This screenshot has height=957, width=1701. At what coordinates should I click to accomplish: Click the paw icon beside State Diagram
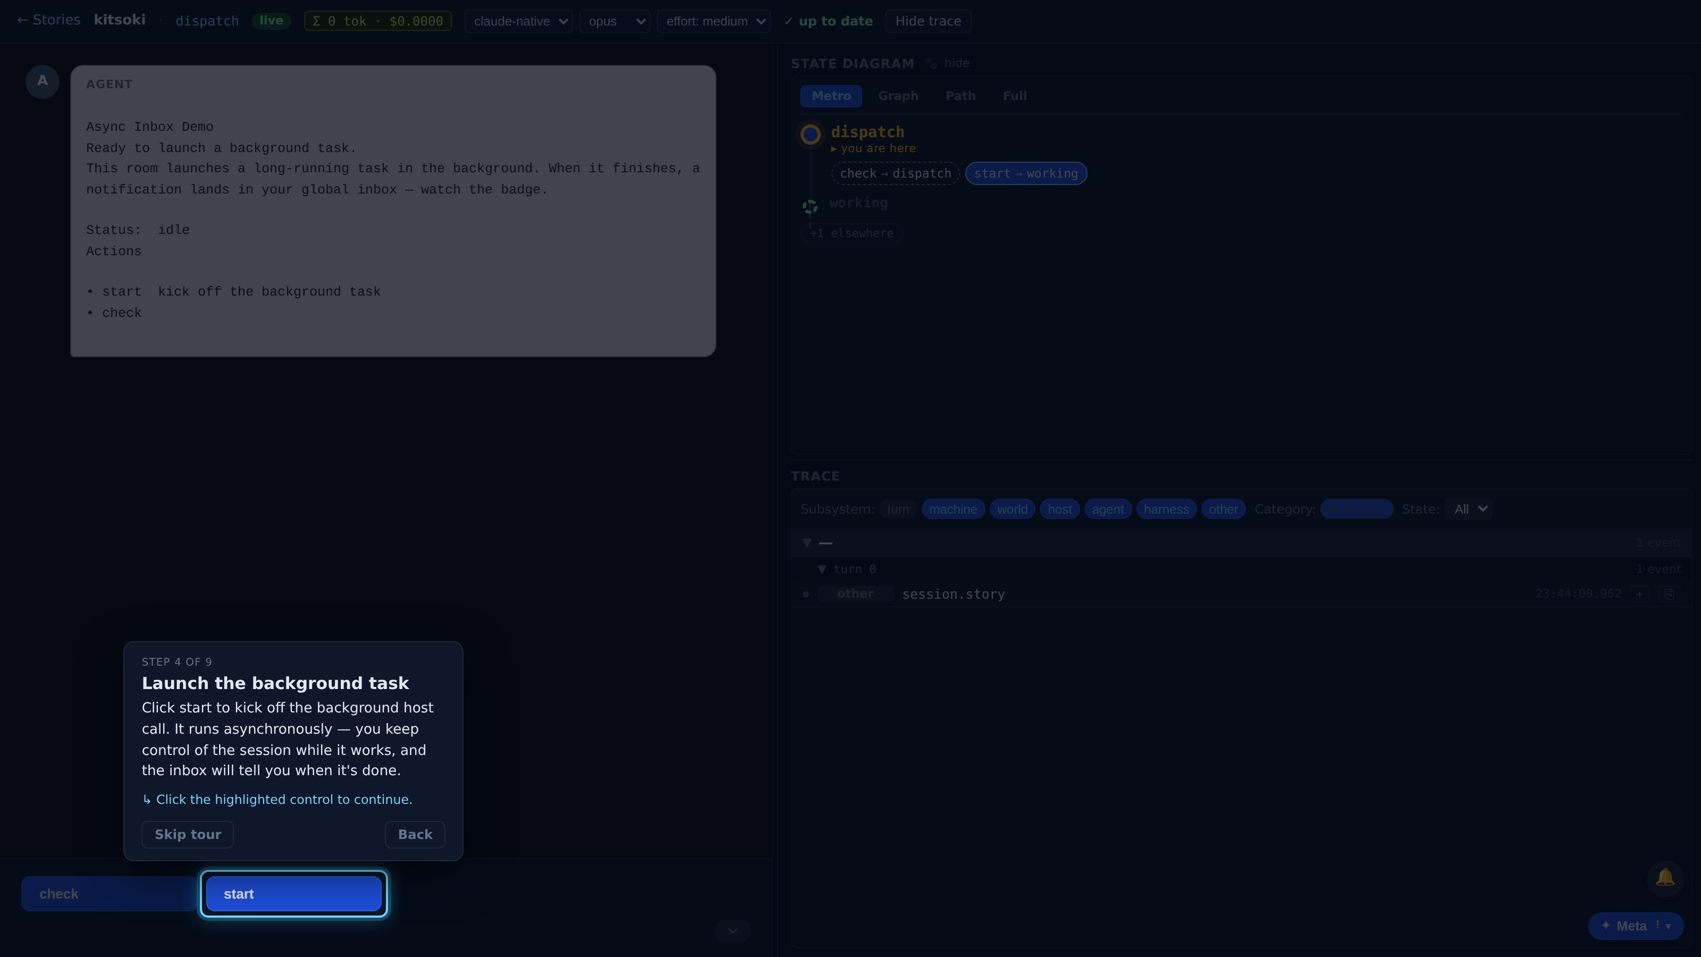(x=930, y=63)
